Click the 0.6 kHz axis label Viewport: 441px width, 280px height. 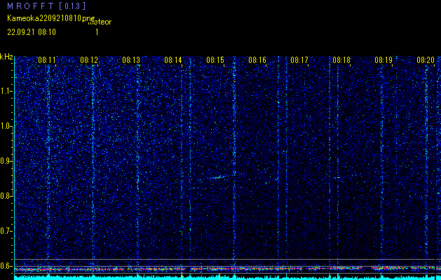coord(6,266)
